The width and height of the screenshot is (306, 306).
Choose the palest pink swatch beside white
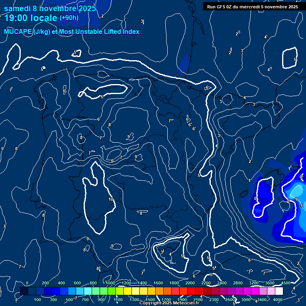(271, 291)
